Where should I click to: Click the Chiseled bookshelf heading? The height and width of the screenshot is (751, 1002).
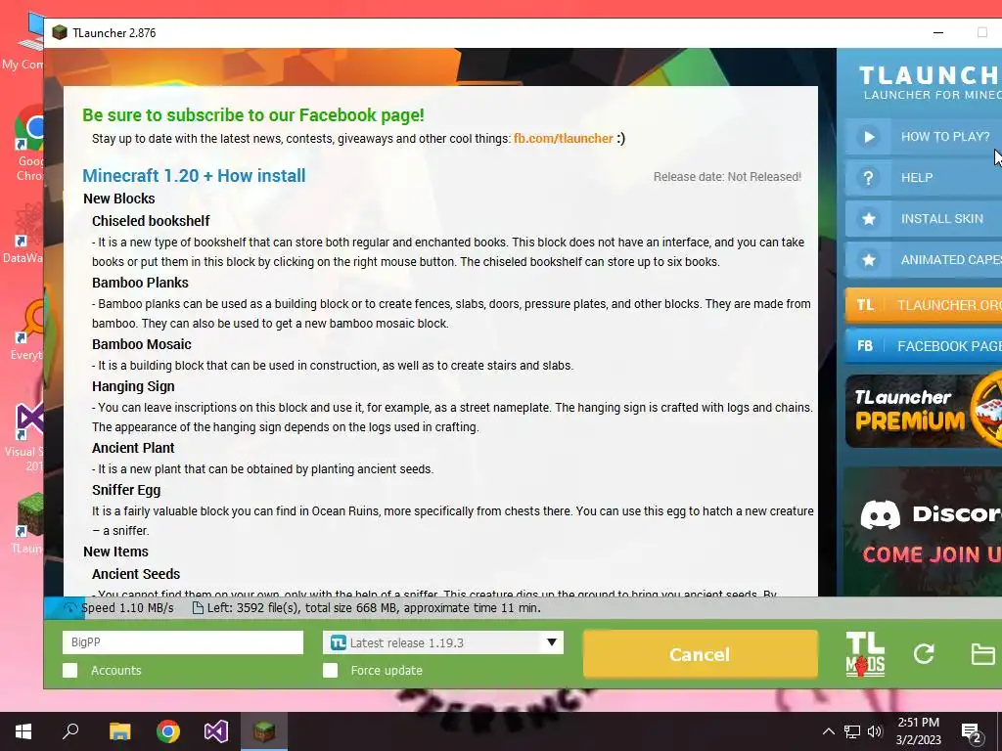tap(151, 221)
